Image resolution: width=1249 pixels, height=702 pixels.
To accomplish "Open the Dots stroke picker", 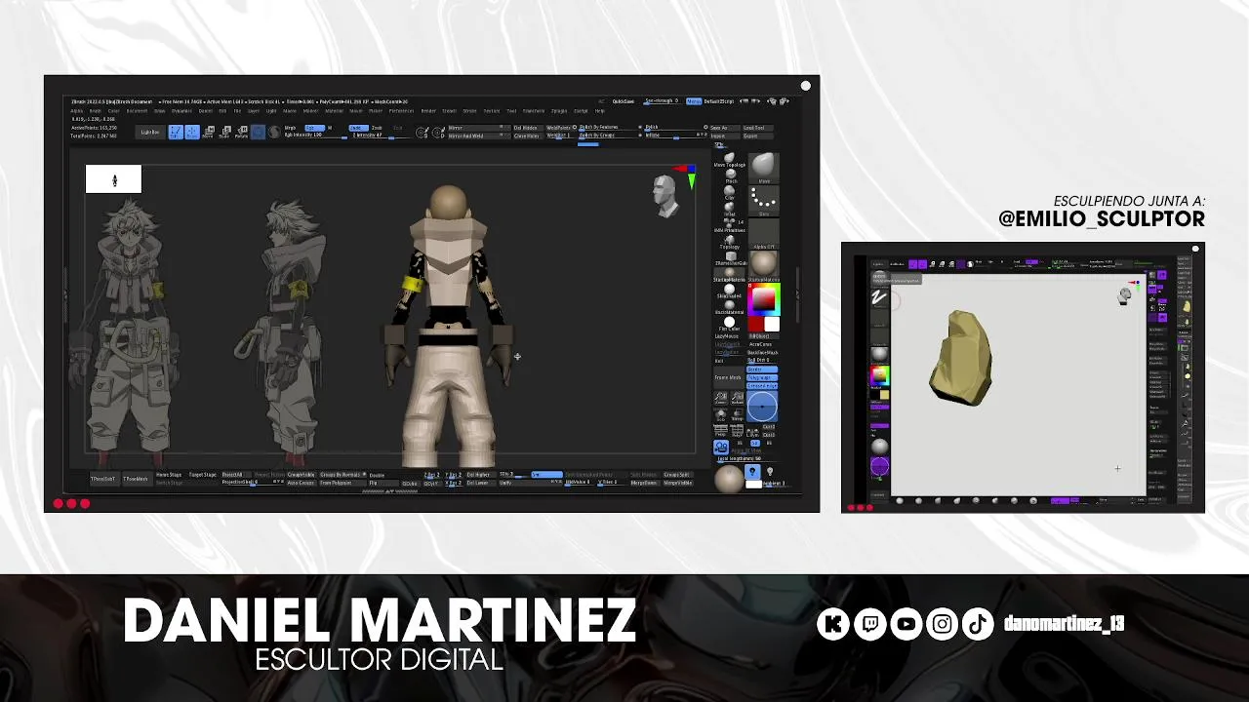I will pos(764,200).
